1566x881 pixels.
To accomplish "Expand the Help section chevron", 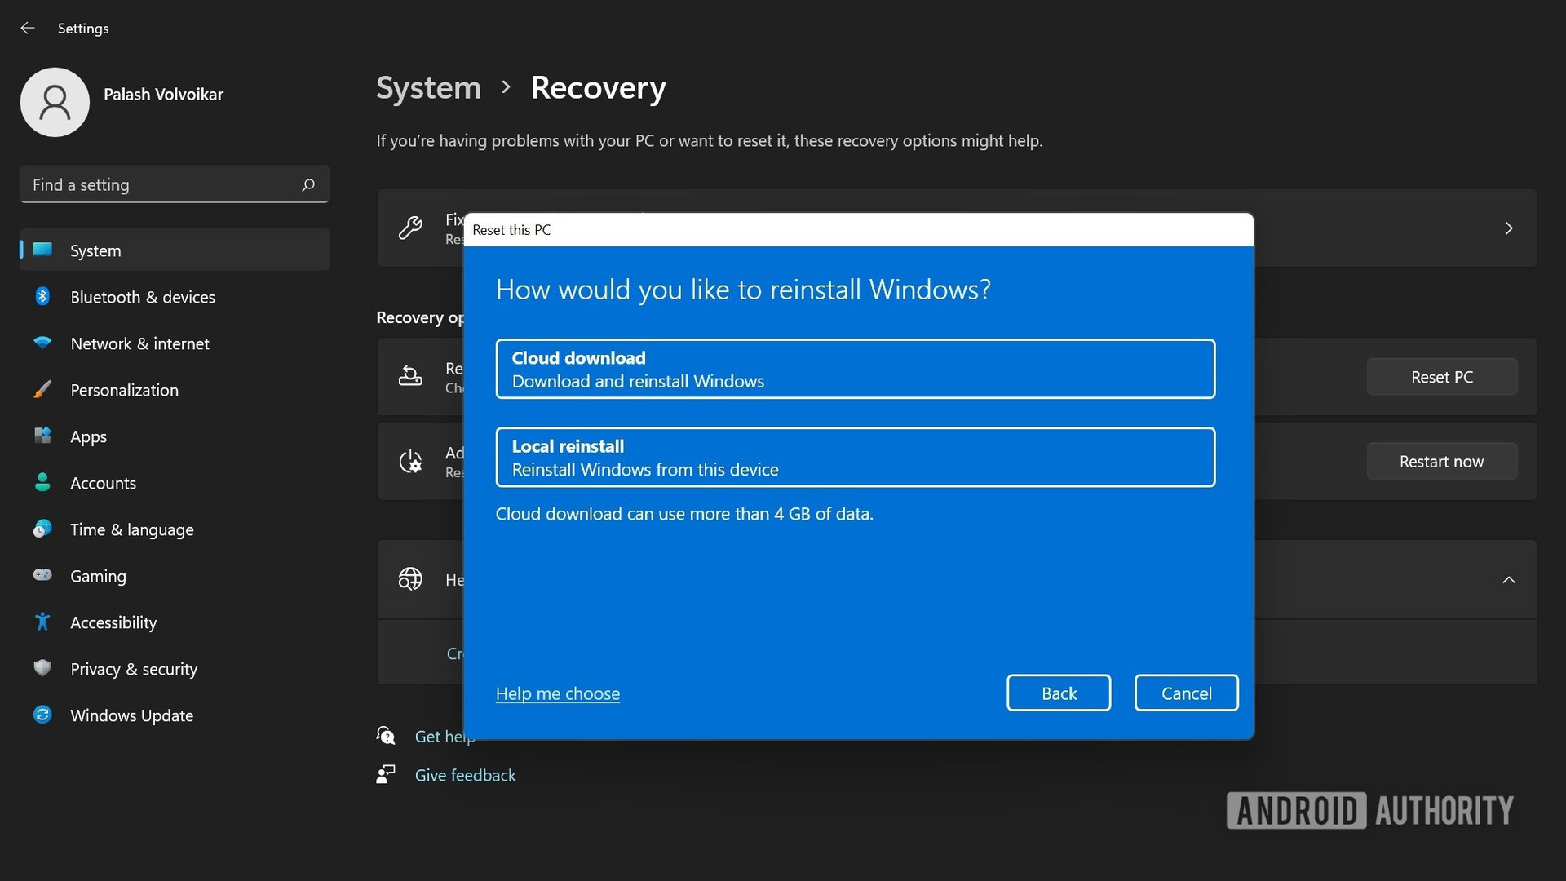I will pos(1509,580).
